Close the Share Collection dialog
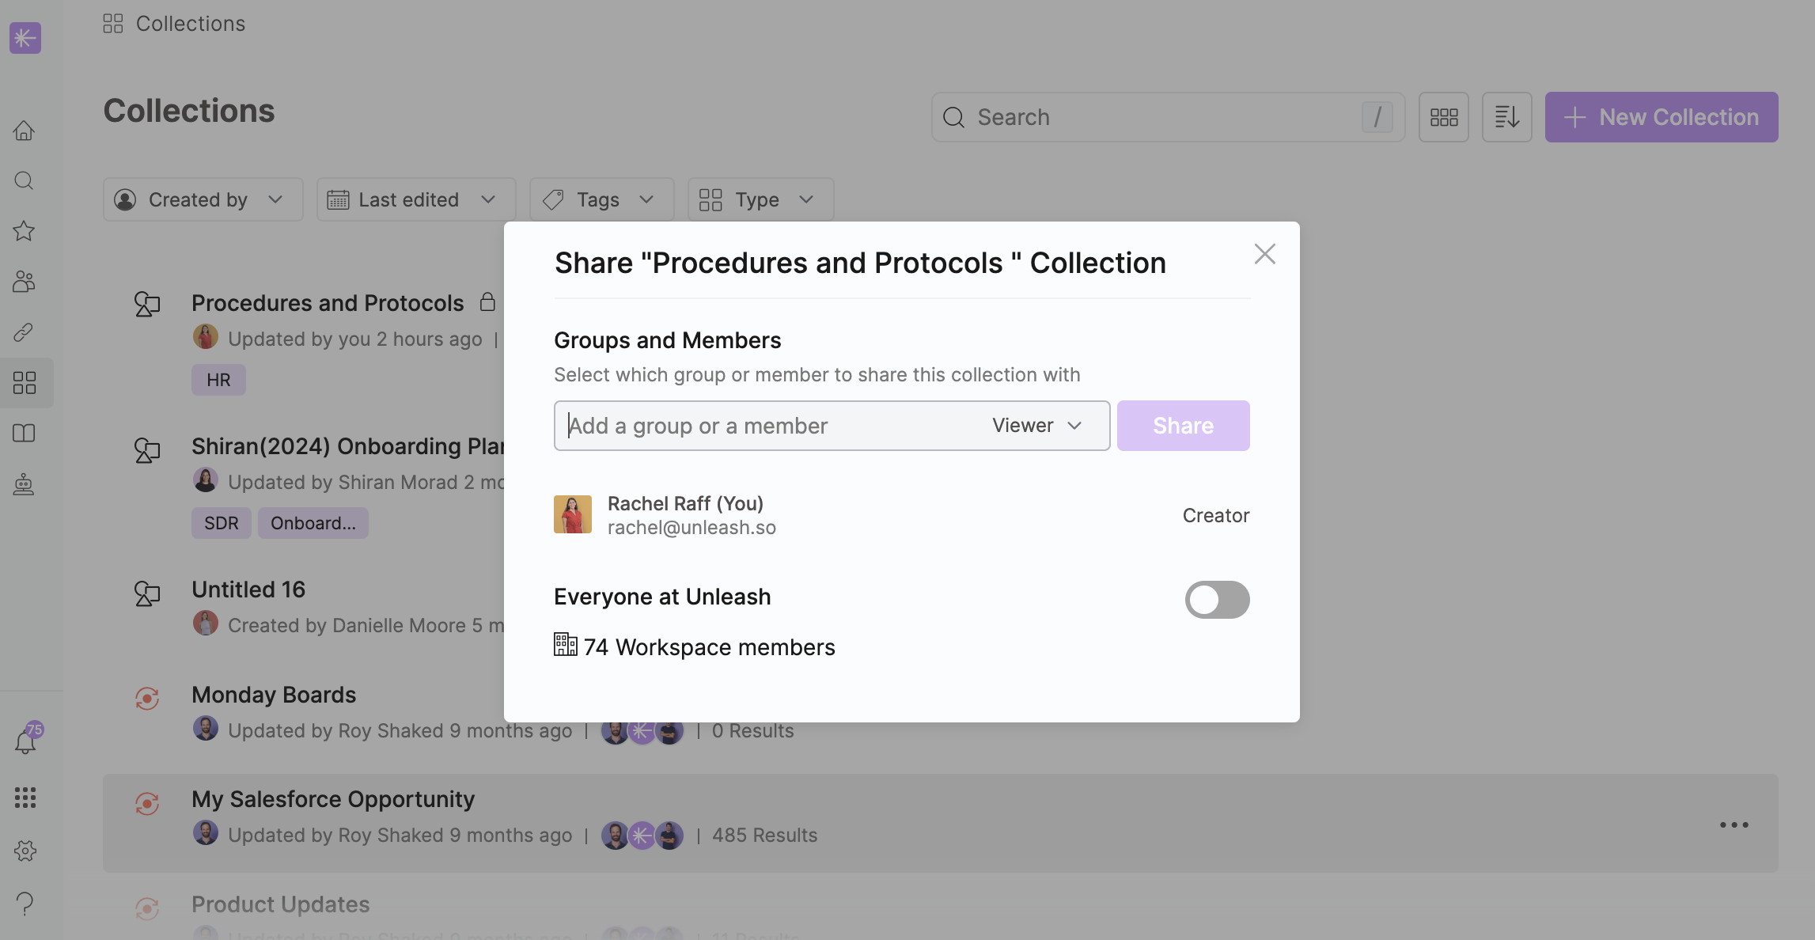The image size is (1815, 940). pyautogui.click(x=1265, y=254)
